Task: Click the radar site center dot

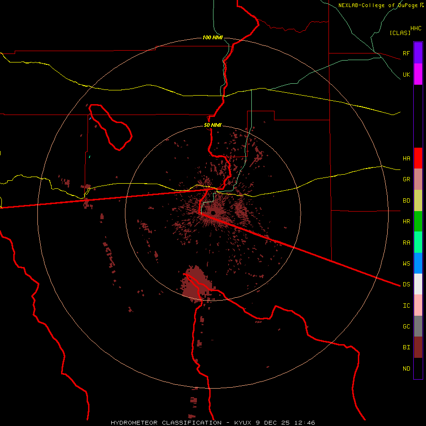Action: [213, 213]
